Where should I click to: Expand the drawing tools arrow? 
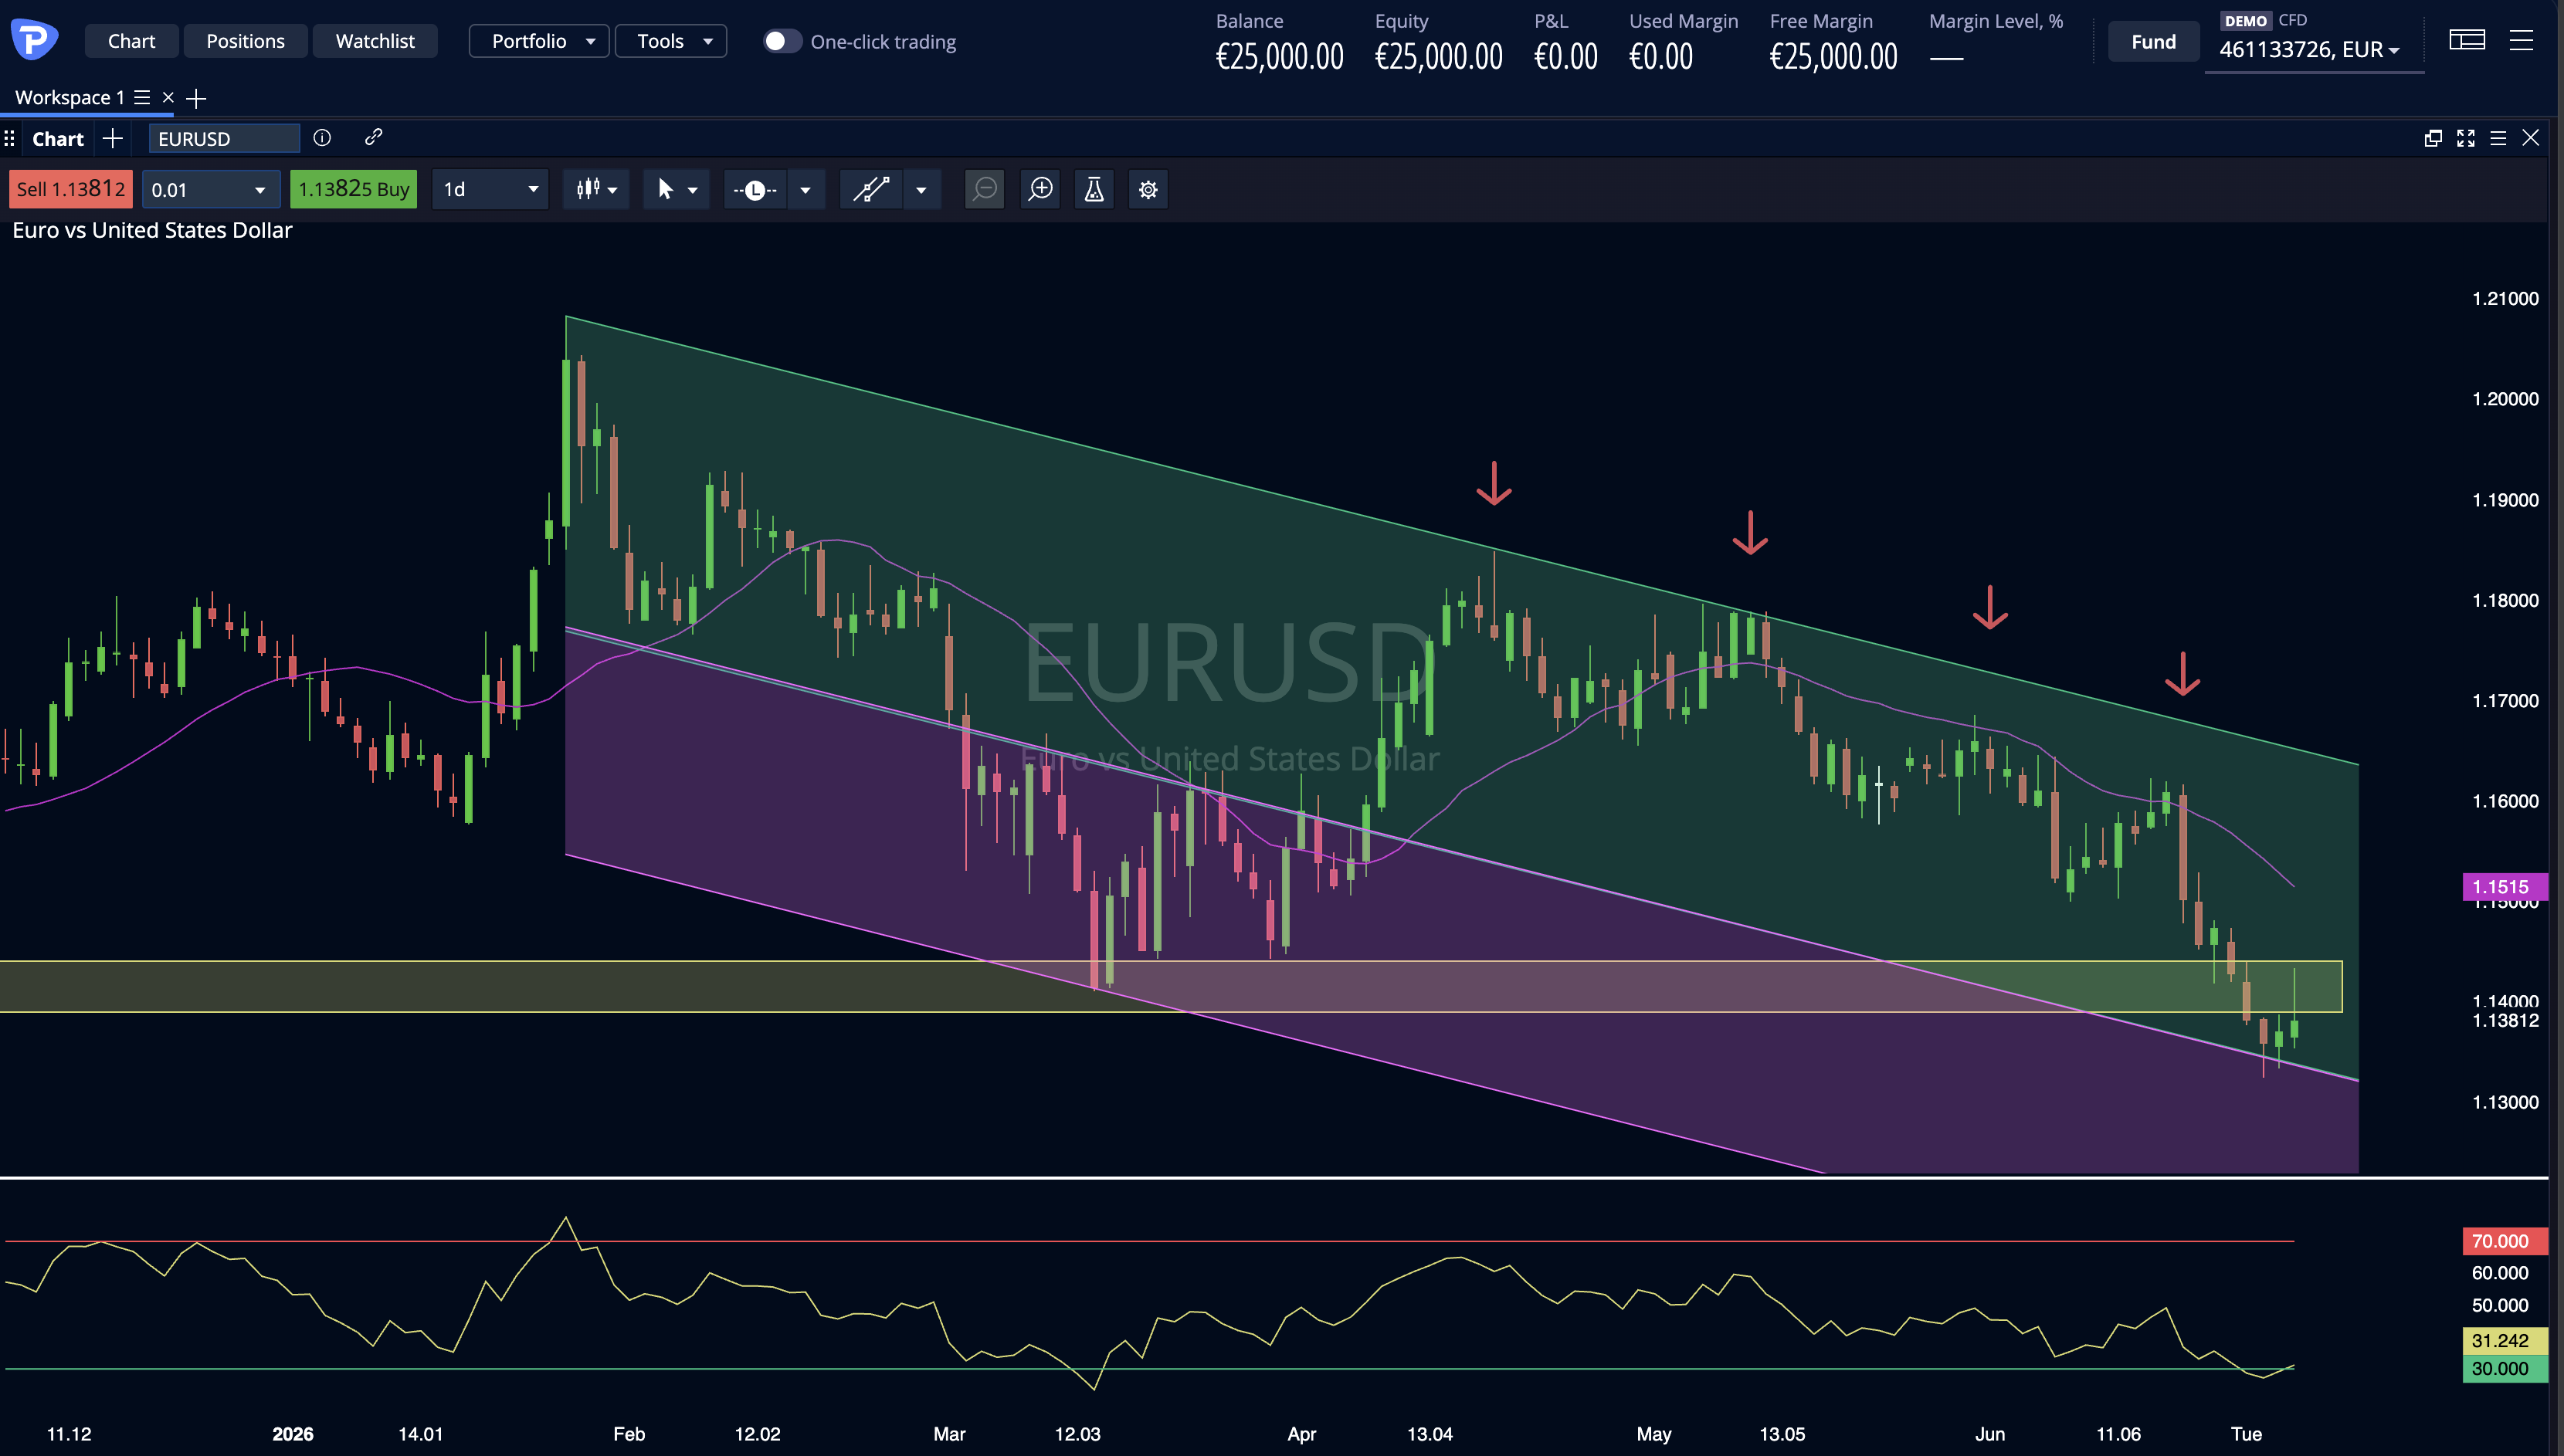click(921, 189)
